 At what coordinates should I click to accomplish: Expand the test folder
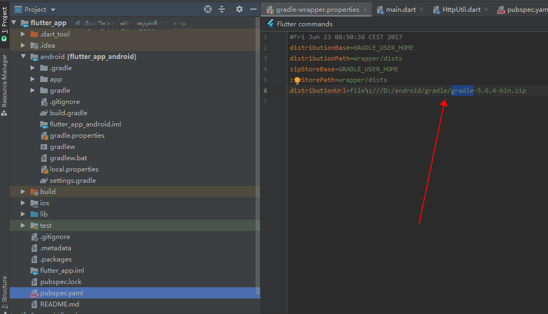click(x=23, y=225)
